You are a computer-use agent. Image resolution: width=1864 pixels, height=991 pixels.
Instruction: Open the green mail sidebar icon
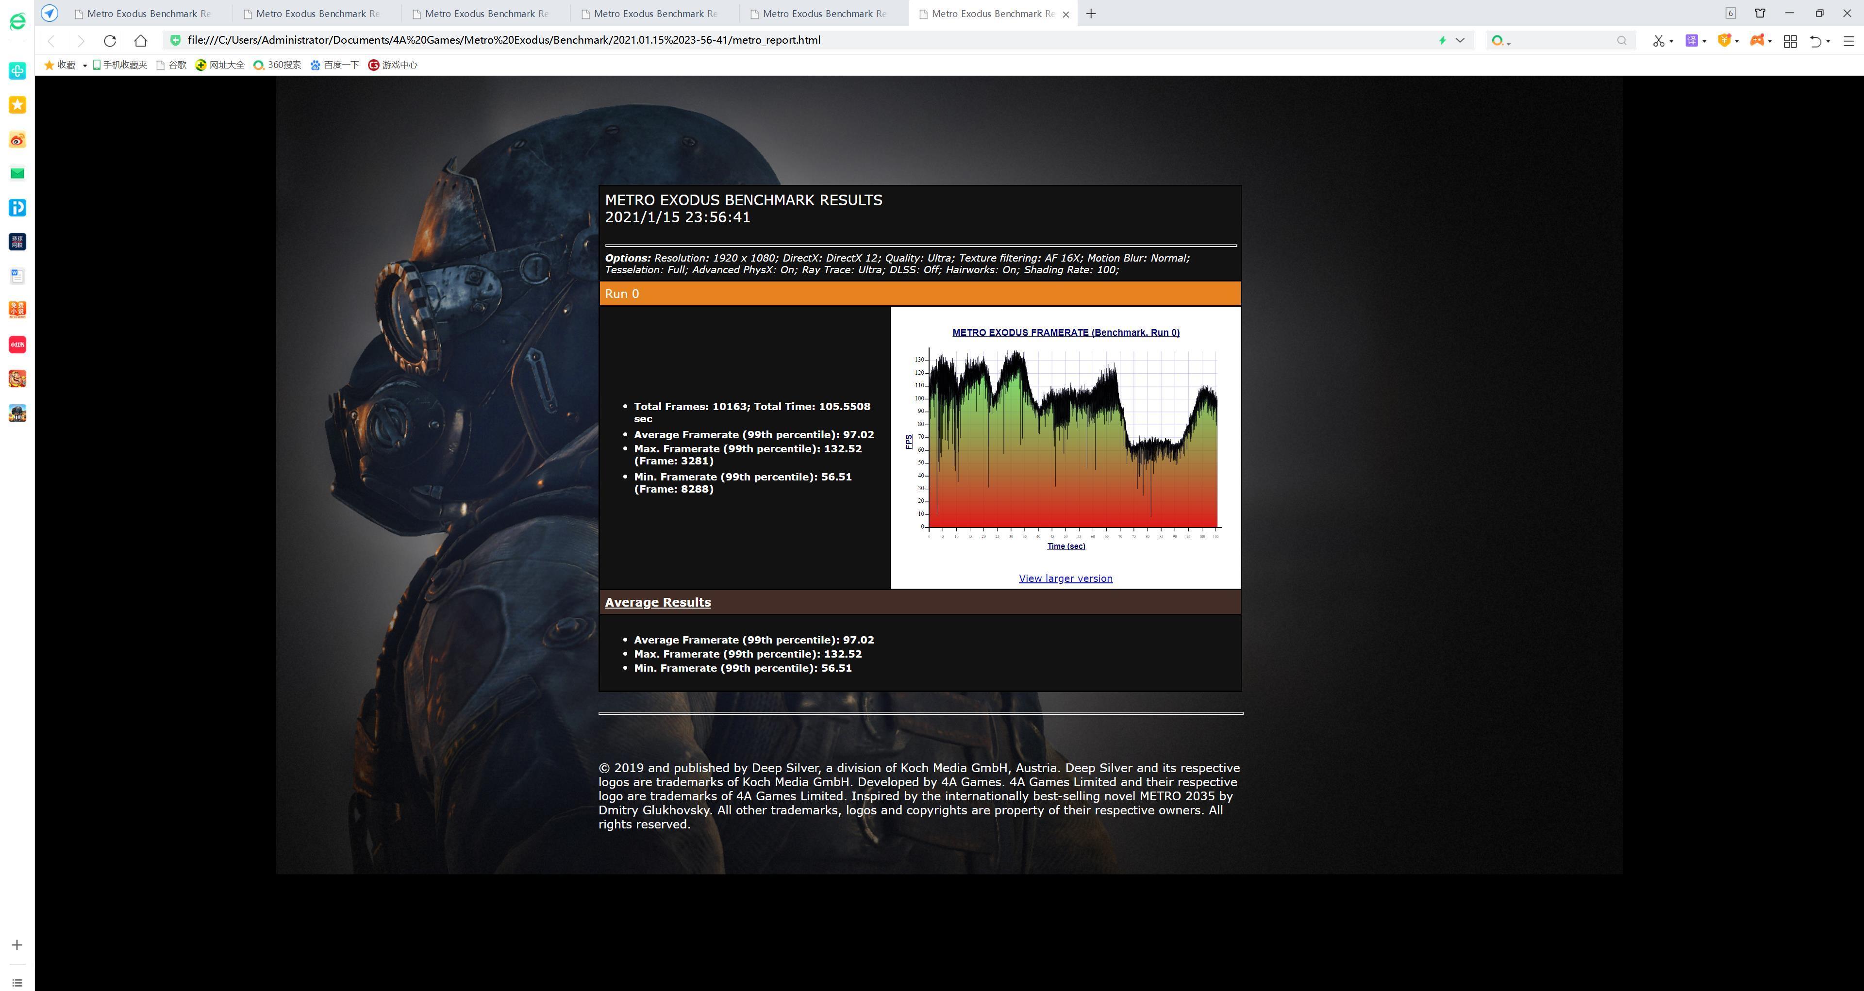[x=17, y=173]
